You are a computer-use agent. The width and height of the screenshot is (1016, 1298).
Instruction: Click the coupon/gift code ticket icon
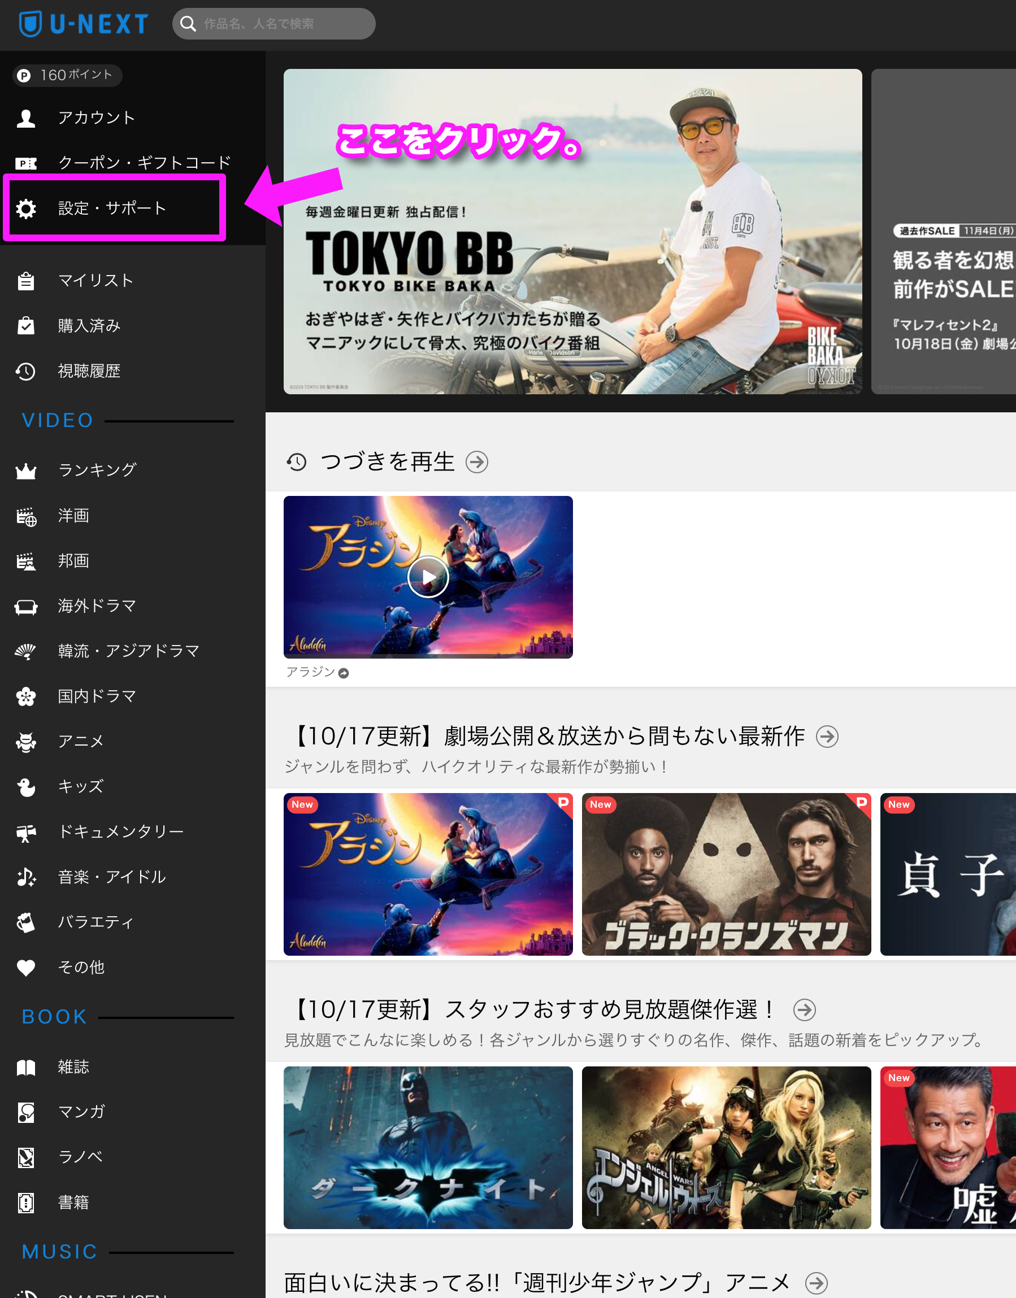click(x=25, y=163)
